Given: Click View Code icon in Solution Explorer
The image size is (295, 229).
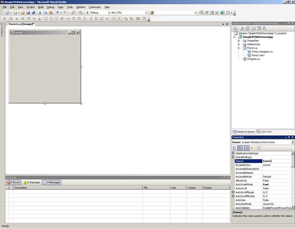Looking at the screenshot, I should [x=254, y=28].
